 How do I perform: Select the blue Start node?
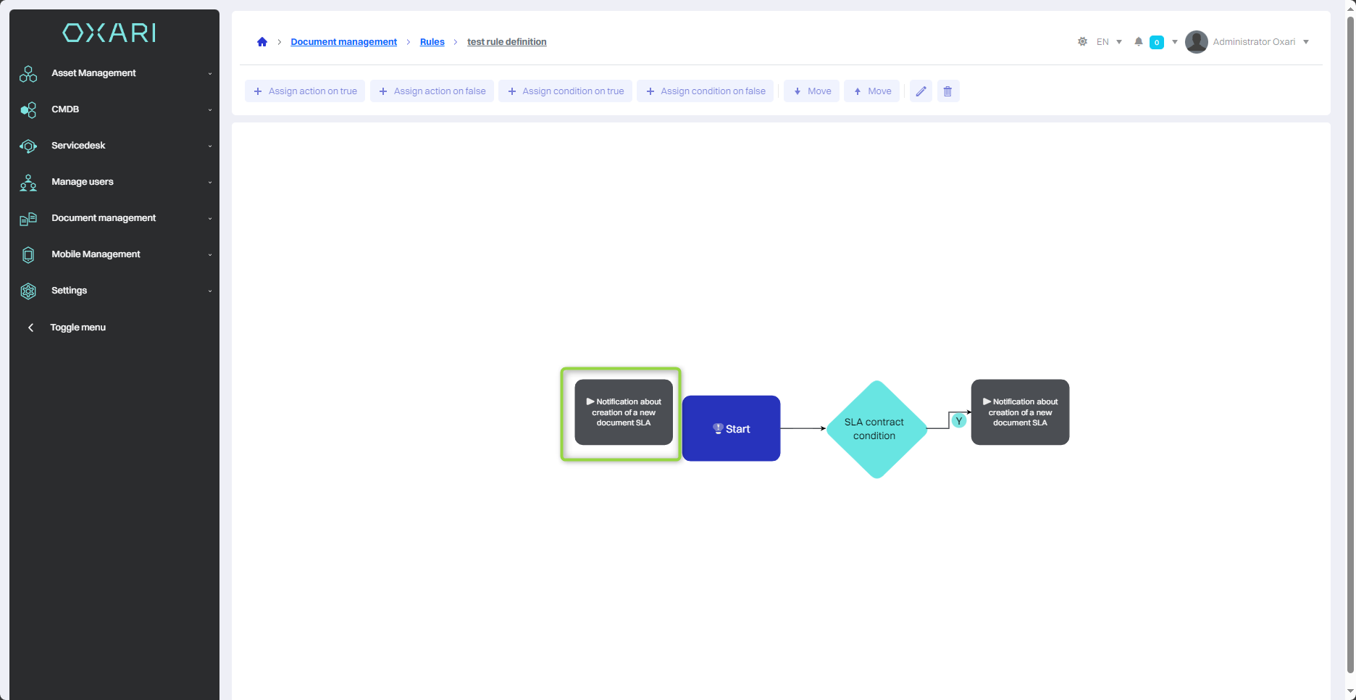pos(731,428)
